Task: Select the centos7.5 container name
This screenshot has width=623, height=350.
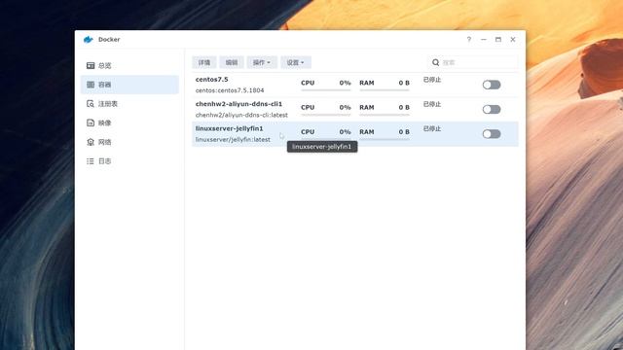Action: coord(212,80)
